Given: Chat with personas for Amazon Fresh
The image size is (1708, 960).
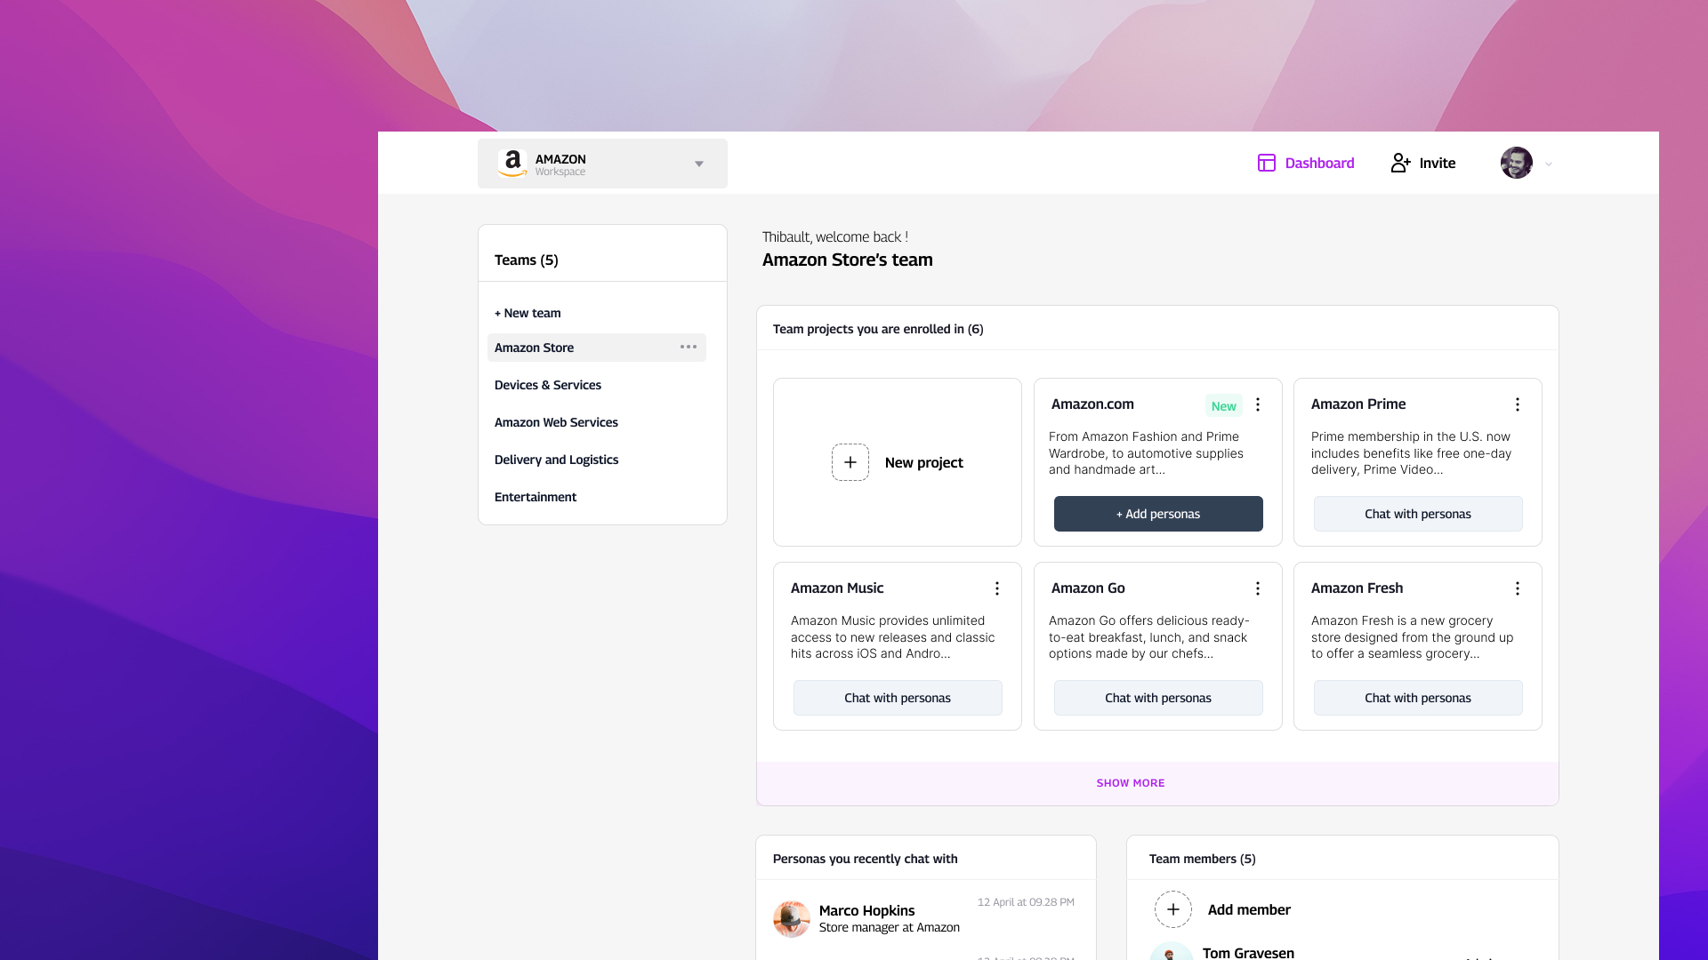Looking at the screenshot, I should pos(1418,698).
